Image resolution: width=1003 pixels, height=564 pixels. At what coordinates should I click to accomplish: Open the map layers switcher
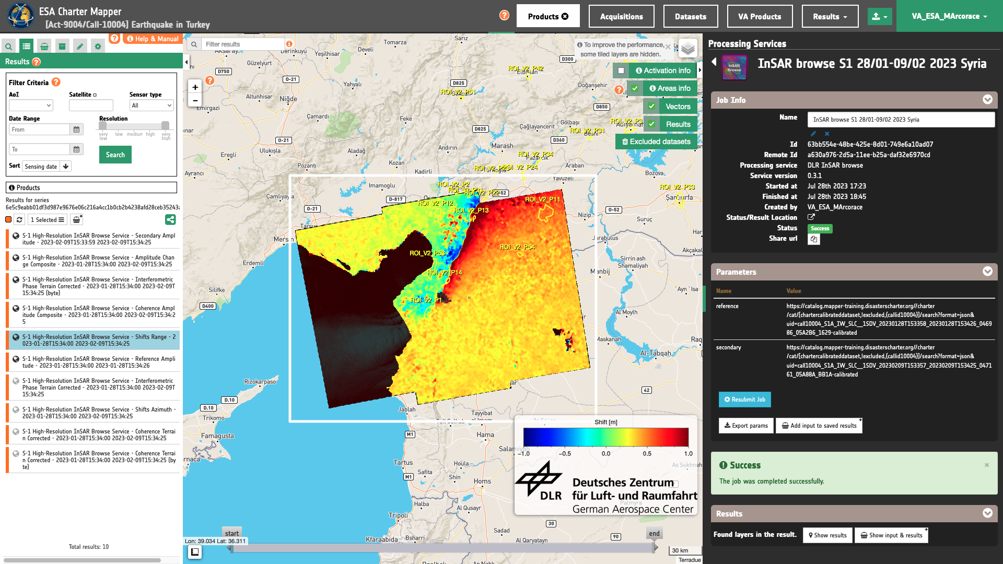[x=687, y=49]
